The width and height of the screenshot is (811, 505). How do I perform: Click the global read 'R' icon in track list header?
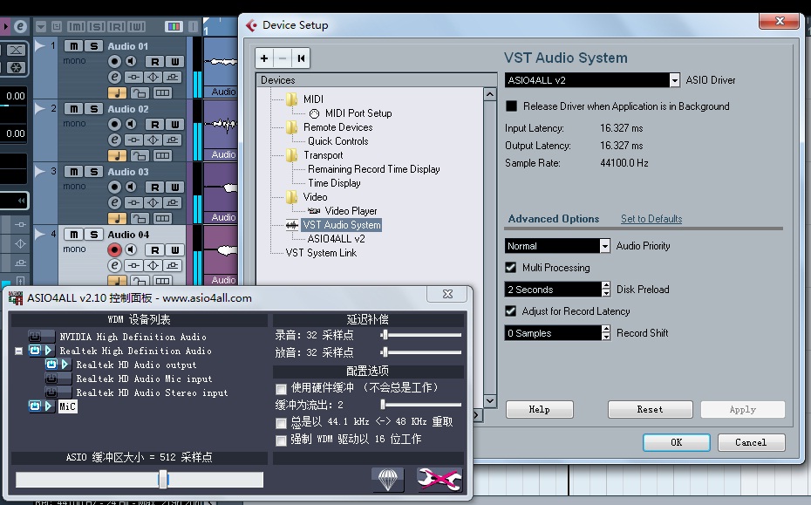click(x=116, y=26)
